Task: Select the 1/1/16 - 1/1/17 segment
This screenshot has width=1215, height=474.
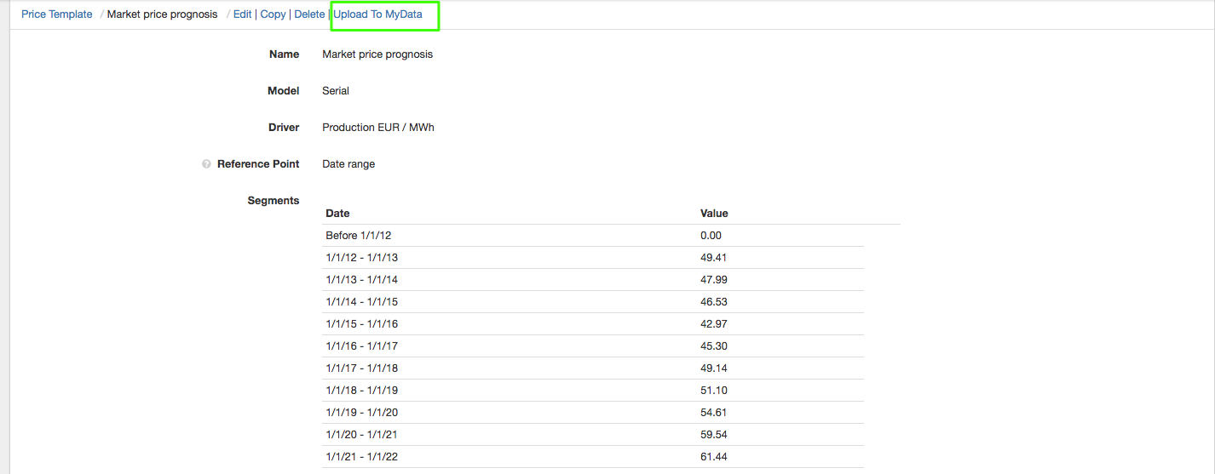Action: [361, 346]
